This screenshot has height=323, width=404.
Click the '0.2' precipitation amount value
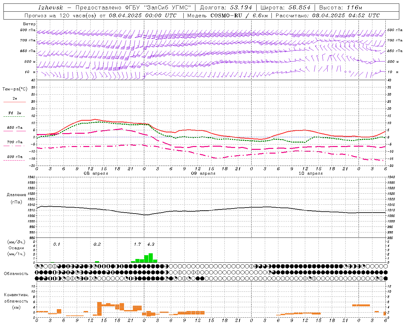tap(97, 244)
